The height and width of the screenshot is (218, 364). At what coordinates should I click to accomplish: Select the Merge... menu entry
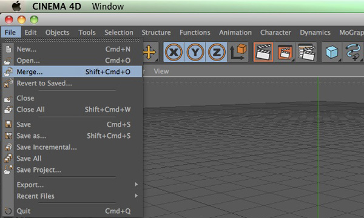coord(72,71)
